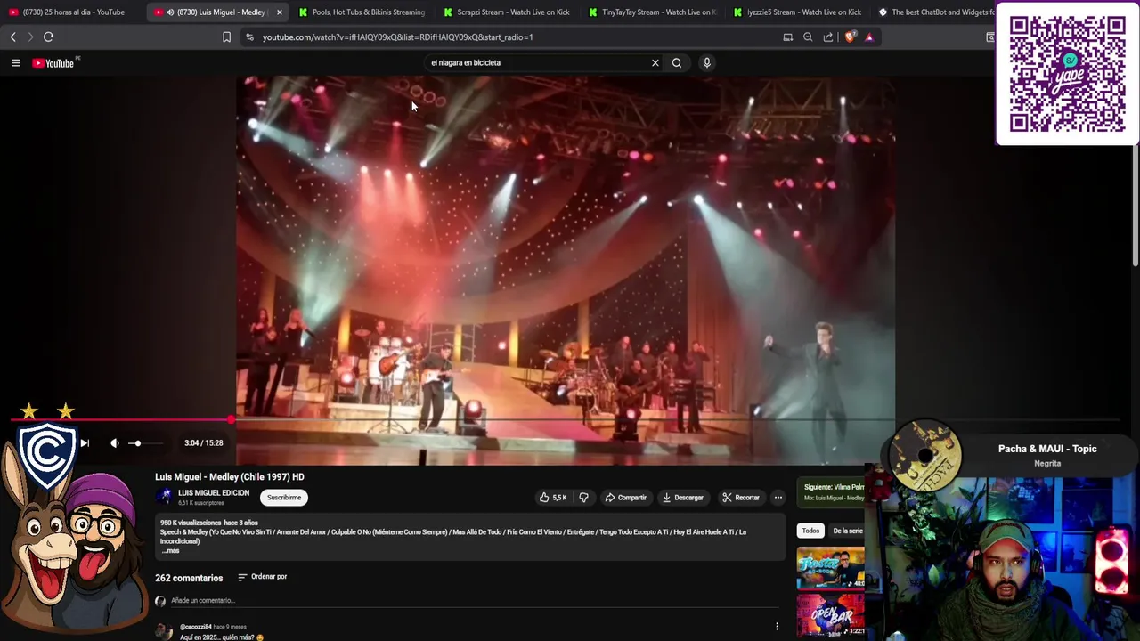
Task: Click the red video progress scrubber
Action: coord(232,419)
